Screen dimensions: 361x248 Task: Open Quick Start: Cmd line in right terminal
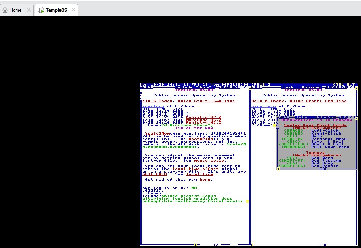318,101
